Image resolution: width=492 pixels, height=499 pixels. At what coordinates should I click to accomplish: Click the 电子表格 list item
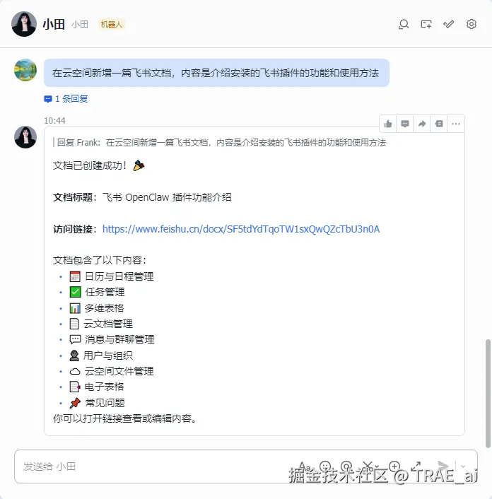click(x=97, y=387)
